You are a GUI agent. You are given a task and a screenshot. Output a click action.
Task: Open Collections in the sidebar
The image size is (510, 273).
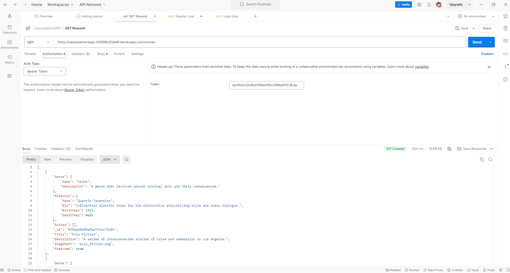tap(10, 29)
